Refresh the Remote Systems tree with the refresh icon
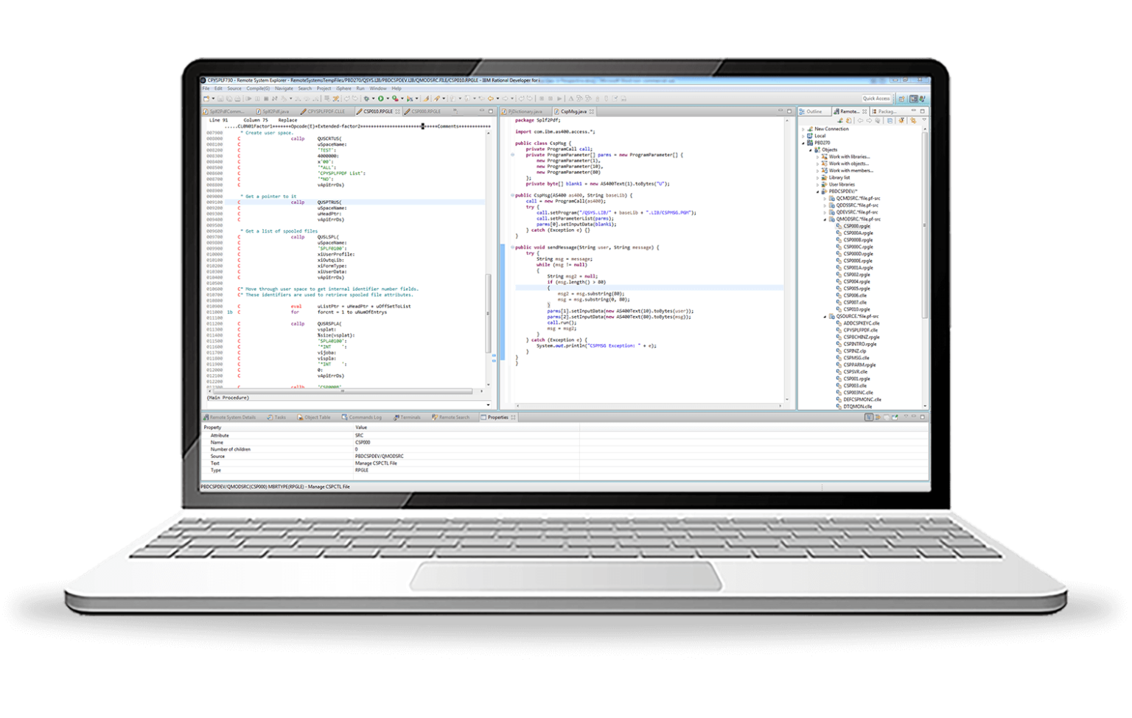Screen dimensions: 1132x718 [848, 119]
